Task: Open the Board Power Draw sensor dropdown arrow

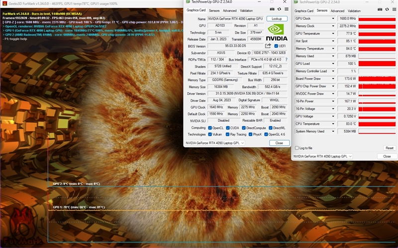Action: click(x=333, y=79)
